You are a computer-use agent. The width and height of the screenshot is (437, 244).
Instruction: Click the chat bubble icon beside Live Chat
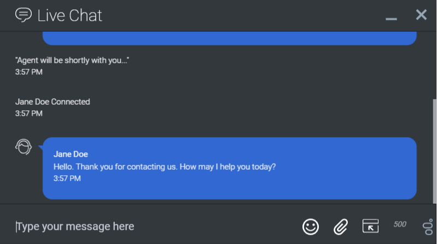(23, 15)
